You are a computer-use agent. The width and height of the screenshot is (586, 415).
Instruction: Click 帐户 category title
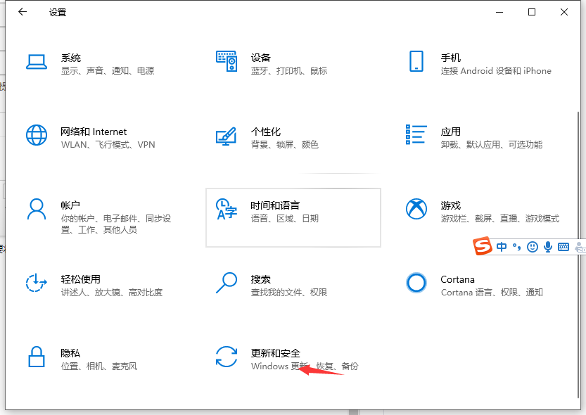(x=70, y=205)
